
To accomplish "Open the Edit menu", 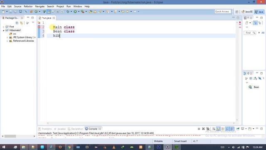I will tap(10, 6).
